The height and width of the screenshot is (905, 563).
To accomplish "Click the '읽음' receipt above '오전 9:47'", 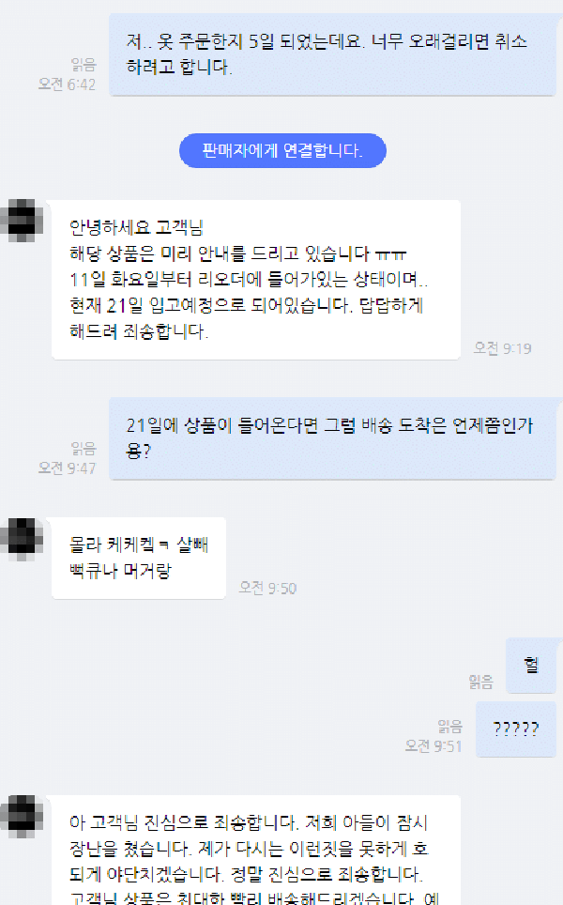I will 84,449.
